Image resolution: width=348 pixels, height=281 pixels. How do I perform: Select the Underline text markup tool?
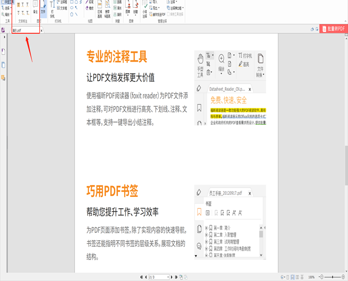pos(27,4)
